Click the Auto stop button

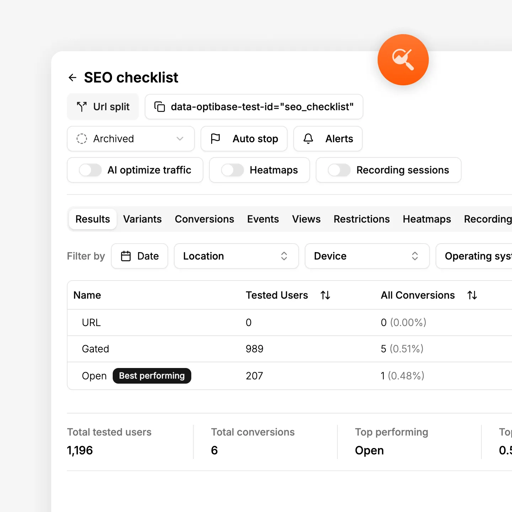click(244, 139)
